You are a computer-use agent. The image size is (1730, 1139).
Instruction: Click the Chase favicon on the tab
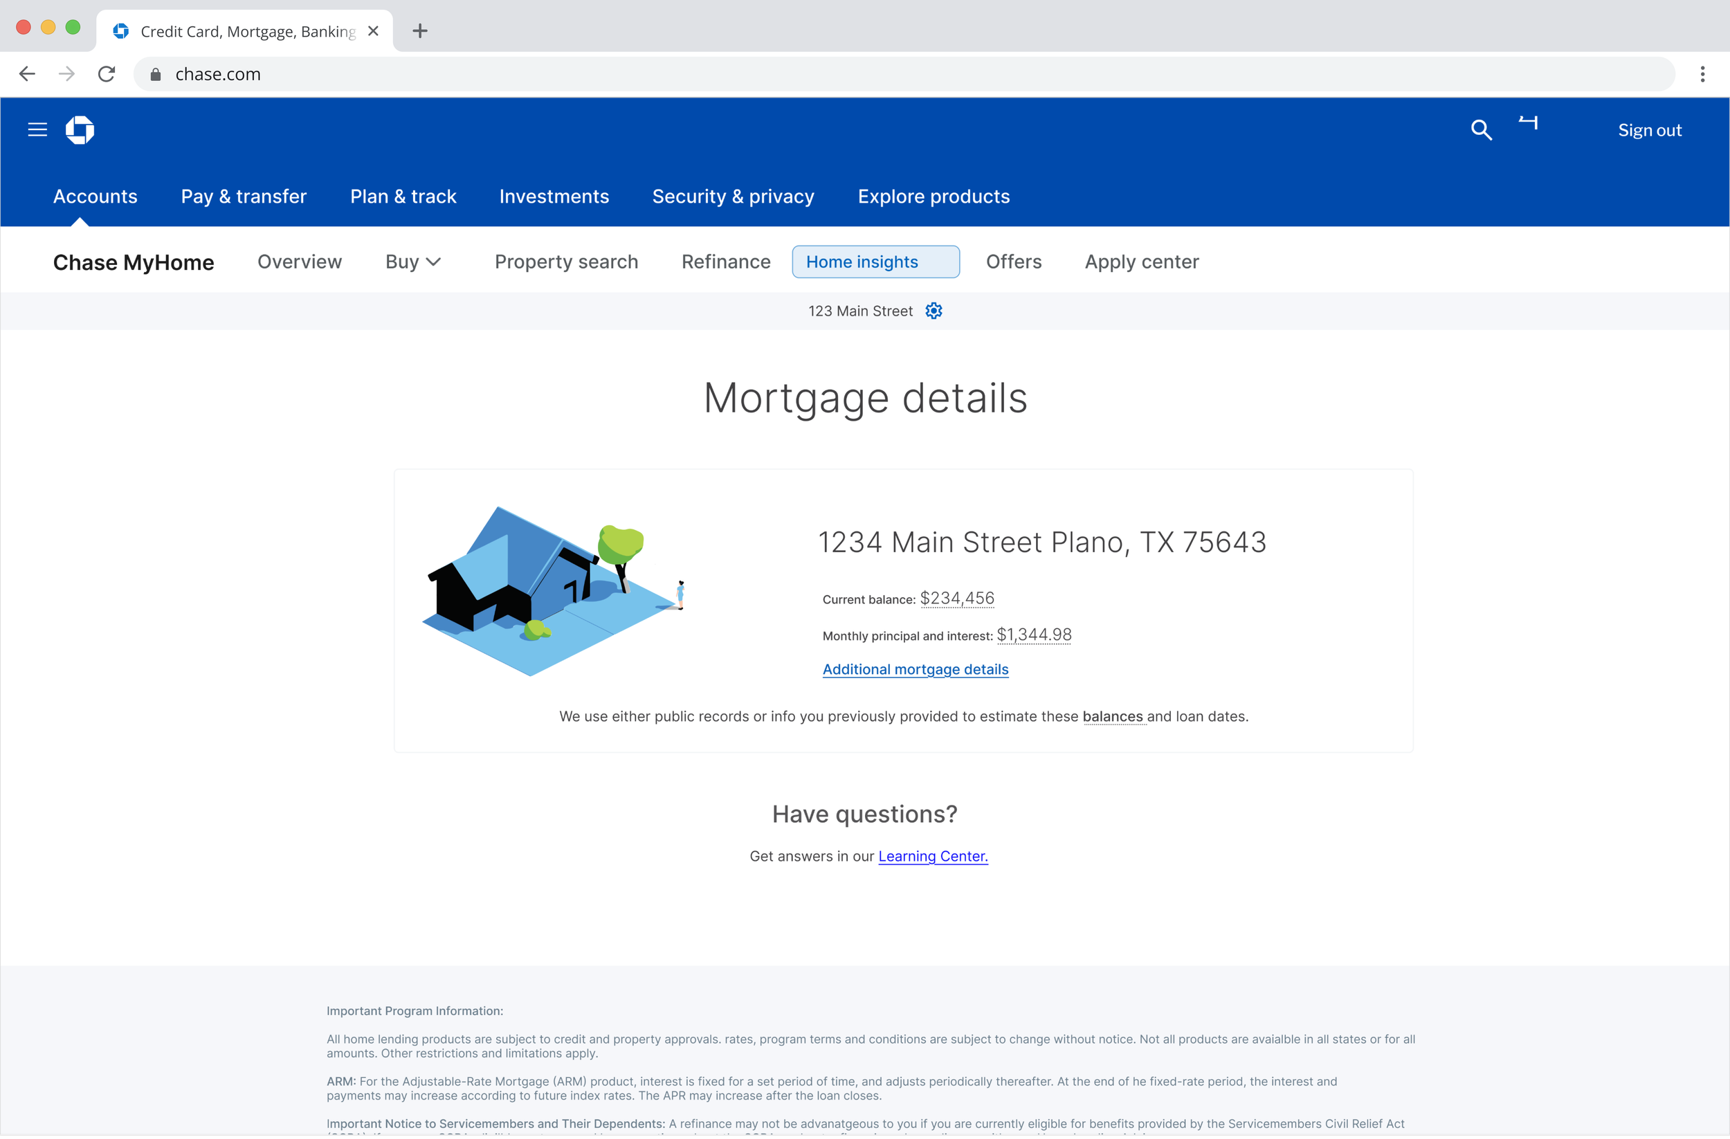tap(121, 31)
